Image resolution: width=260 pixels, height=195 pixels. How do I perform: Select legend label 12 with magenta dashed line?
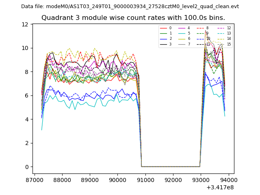225,28
